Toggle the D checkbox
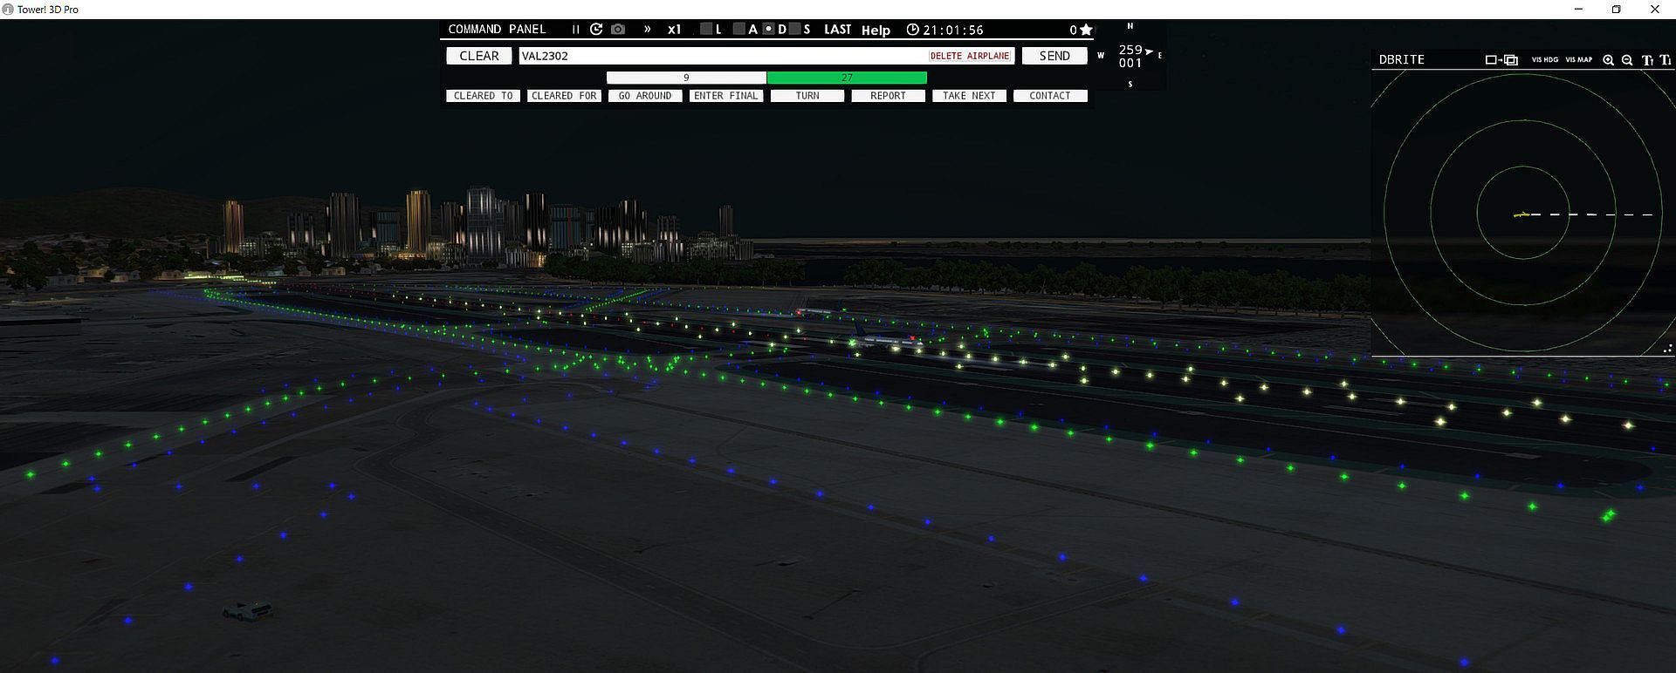 coord(769,29)
